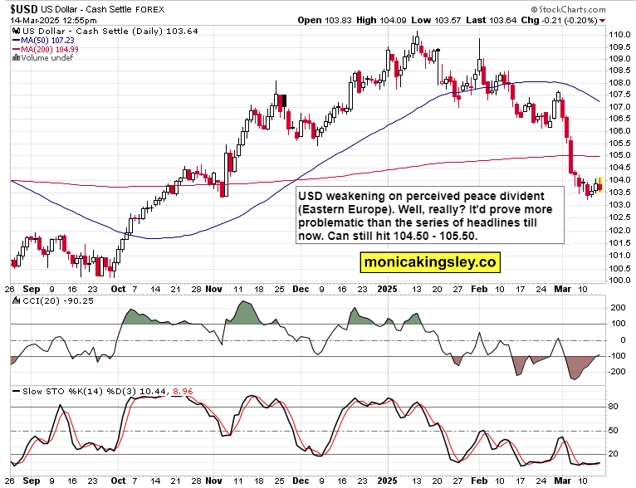The image size is (636, 488).
Task: Select the blue MA(50) 107.23 legend entry
Action: point(43,40)
